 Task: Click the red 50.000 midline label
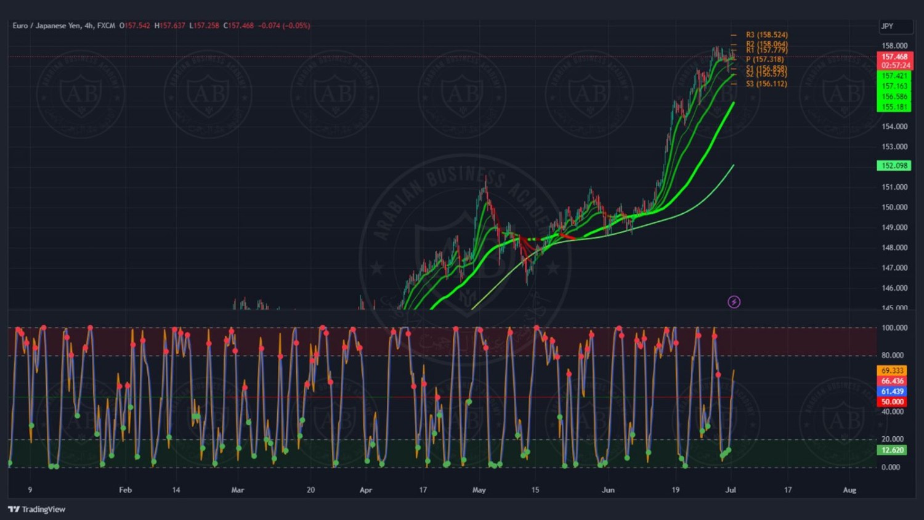(892, 402)
